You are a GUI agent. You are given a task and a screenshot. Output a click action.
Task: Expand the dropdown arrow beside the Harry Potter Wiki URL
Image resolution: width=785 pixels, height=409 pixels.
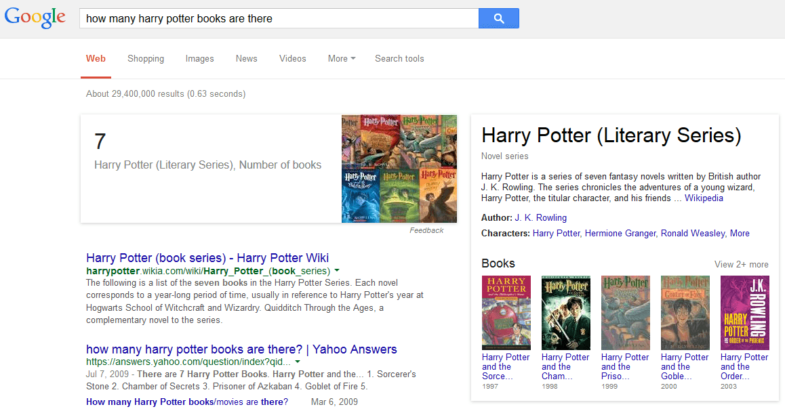click(x=337, y=270)
